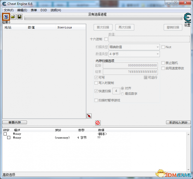
Task: Toggle the 可写 writable checkbox
Action: point(96,77)
